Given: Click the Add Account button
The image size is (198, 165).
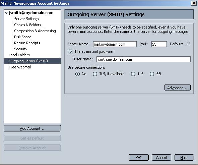Looking at the screenshot, I should (32, 128).
